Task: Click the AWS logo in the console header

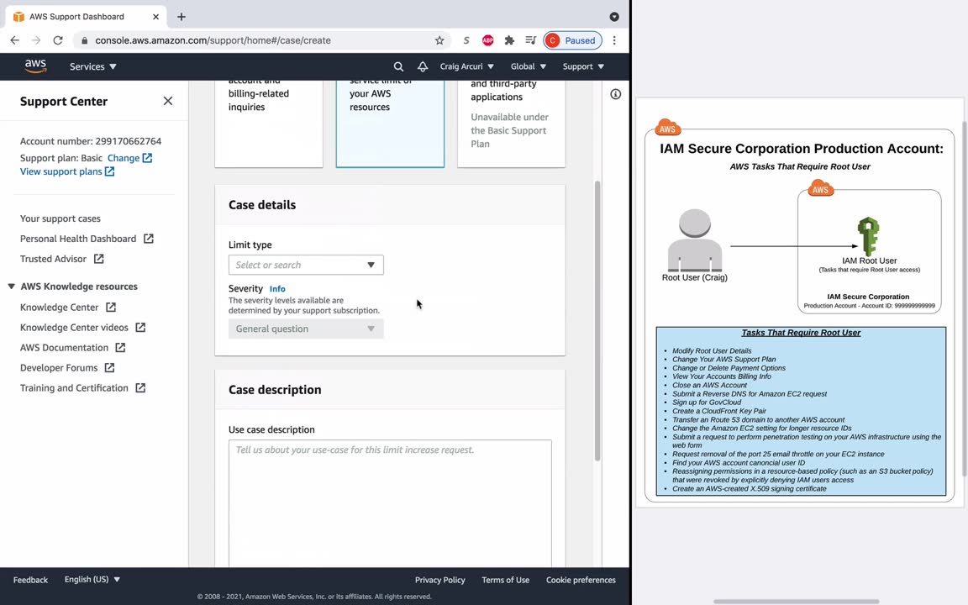Action: [35, 66]
